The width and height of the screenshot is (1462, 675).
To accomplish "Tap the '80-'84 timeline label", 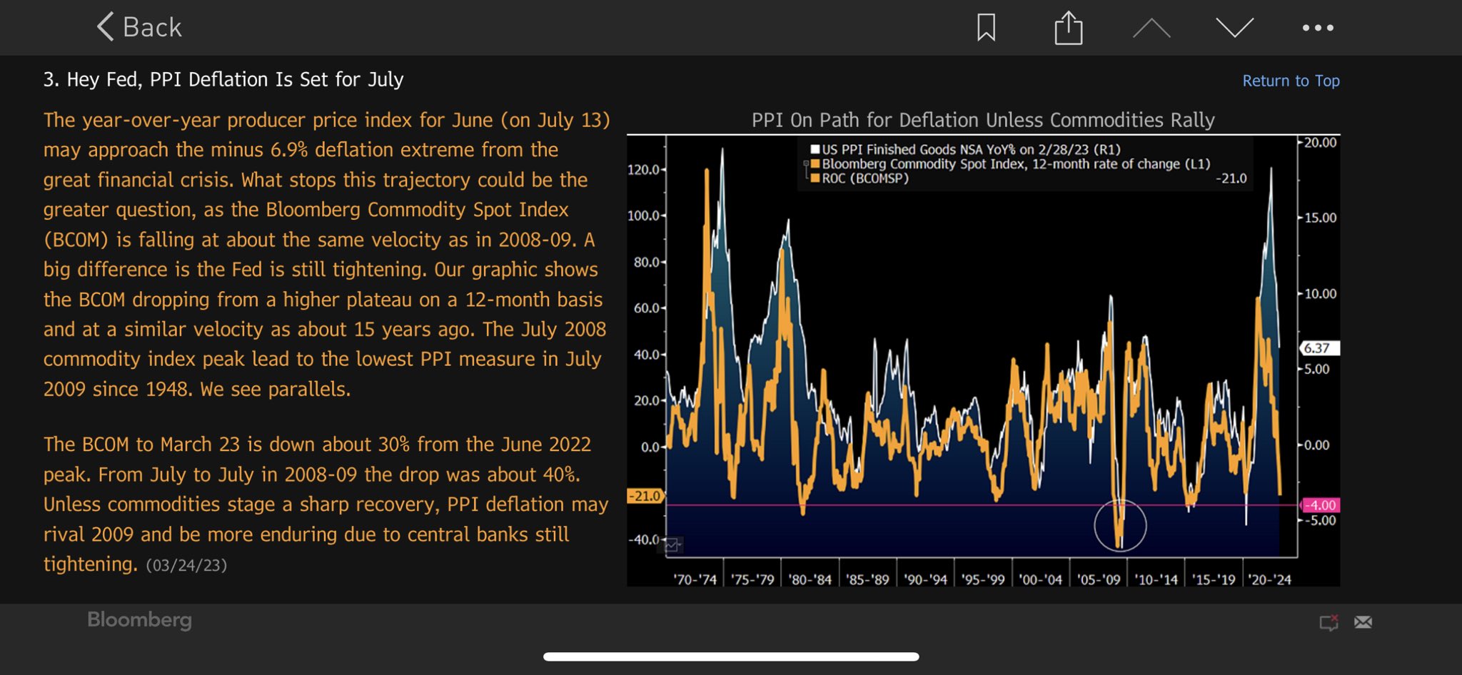I will coord(810,579).
